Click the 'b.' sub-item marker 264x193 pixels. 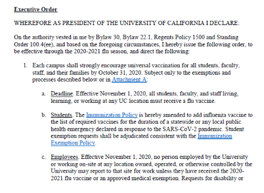(x=44, y=115)
